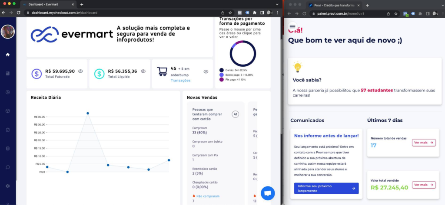Screen dimensions: 445x205
Task: Click the book icon in Evermart sidebar
Action: 8,73
